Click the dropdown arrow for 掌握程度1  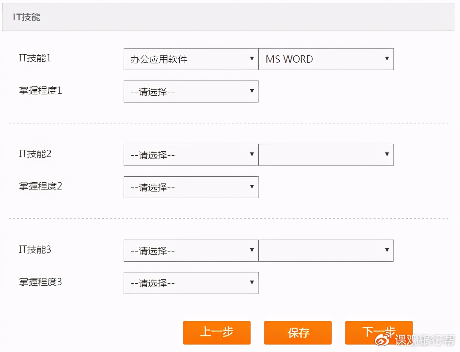pyautogui.click(x=252, y=91)
